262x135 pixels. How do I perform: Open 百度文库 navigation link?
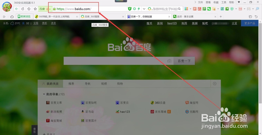point(54,103)
